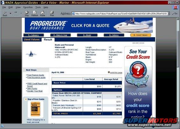This screenshot has height=129, width=180.
Task: Select the Result tab
Action: pyautogui.click(x=48, y=40)
